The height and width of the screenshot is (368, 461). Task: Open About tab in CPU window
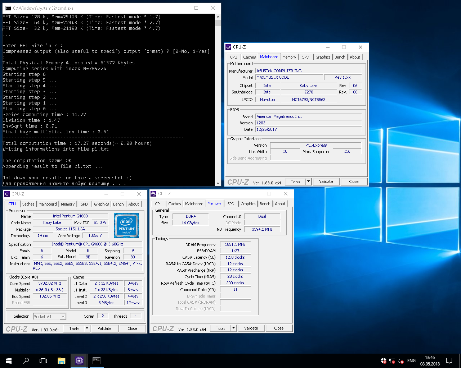point(134,204)
